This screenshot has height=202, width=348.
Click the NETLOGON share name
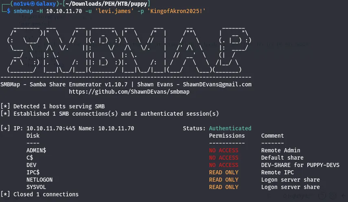pos(40,180)
